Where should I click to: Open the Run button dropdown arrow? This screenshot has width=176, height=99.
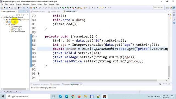[65, 8]
